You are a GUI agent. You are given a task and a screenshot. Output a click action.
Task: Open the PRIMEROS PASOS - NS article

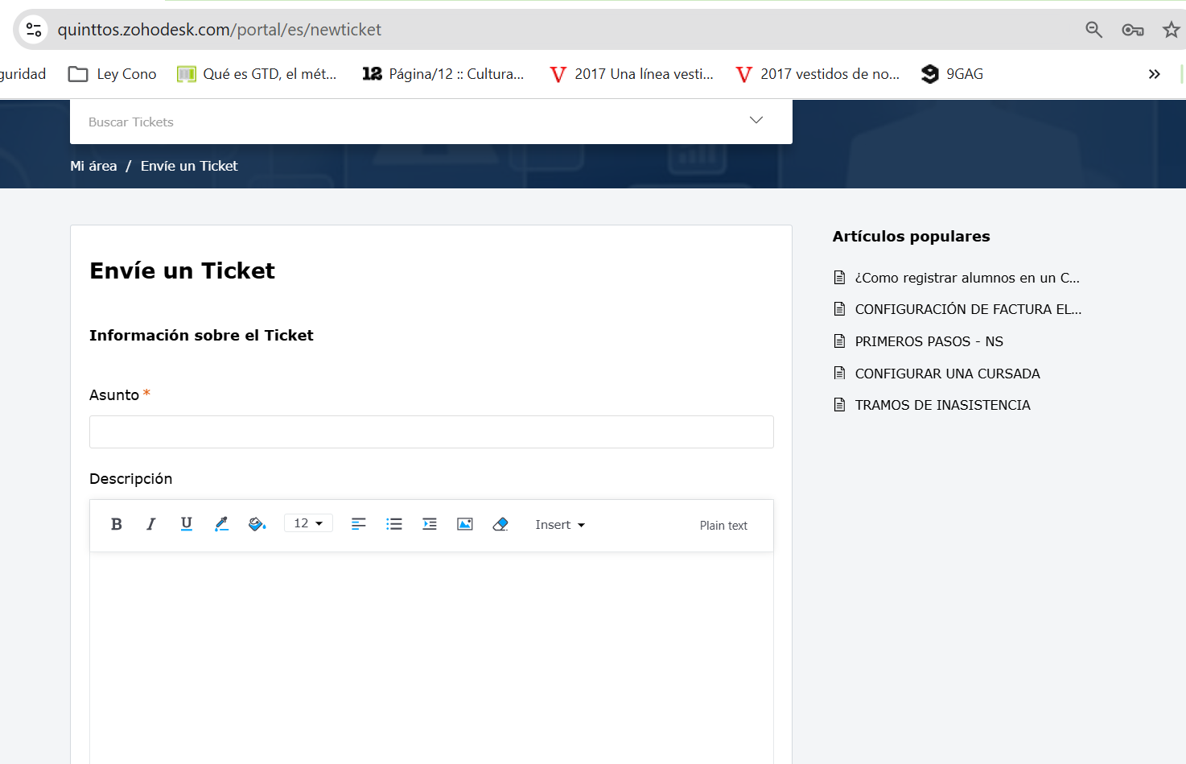(929, 341)
